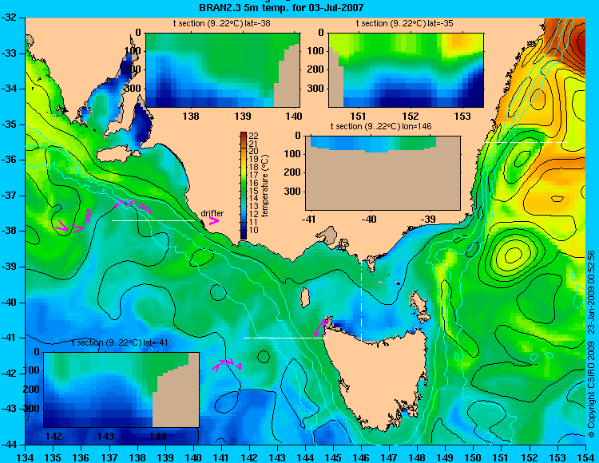Click the white dashed section line at latitude -41
Screen dimensions: 599x463
click(285, 338)
